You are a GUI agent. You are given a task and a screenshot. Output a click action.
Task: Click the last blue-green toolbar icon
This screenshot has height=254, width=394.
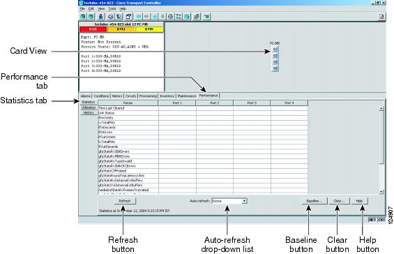pos(206,17)
